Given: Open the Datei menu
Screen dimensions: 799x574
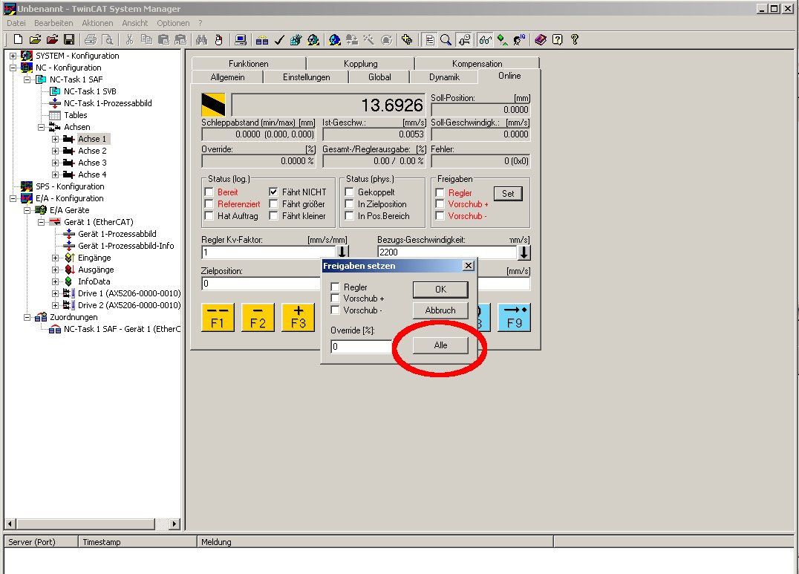Looking at the screenshot, I should coord(16,23).
